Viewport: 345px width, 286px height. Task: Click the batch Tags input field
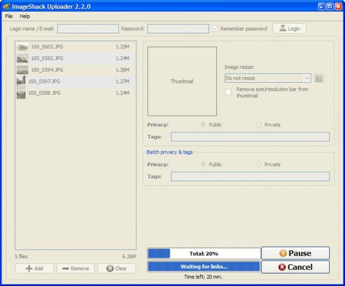(250, 176)
